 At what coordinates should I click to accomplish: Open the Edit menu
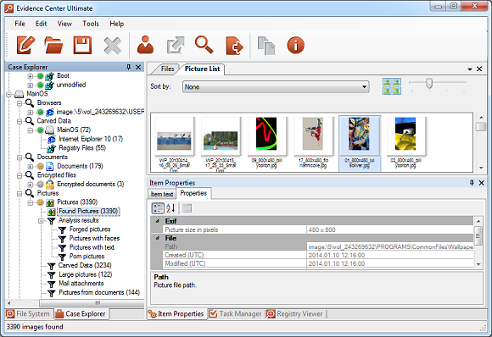coord(41,24)
